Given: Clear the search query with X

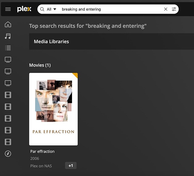Looking at the screenshot, I should (x=166, y=9).
